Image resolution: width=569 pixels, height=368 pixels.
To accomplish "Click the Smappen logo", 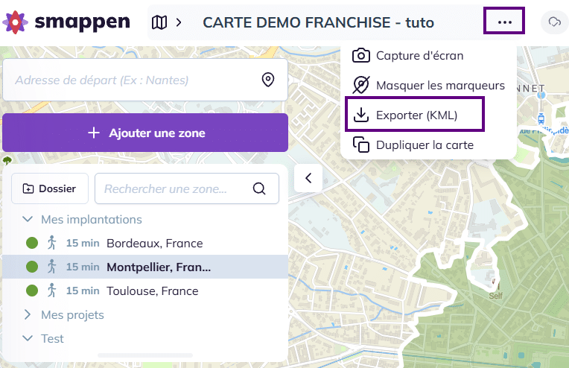I will click(66, 22).
